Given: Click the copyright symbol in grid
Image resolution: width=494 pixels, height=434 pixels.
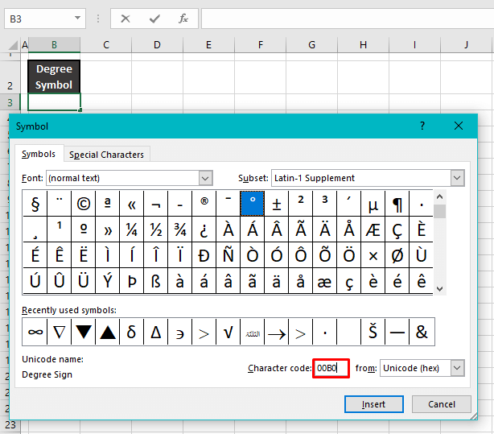Looking at the screenshot, I should [x=83, y=203].
